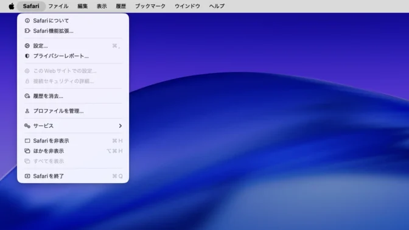Click the quit icon beside Safariを終了
Screen dimensions: 409x230
click(27, 176)
